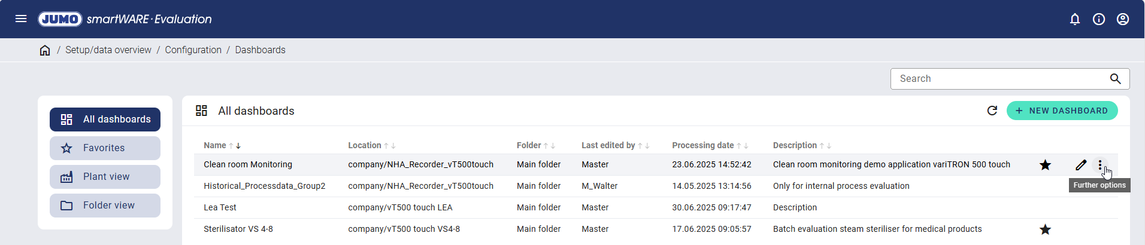Image resolution: width=1145 pixels, height=245 pixels.
Task: Sort by Processing date column header
Action: click(702, 145)
